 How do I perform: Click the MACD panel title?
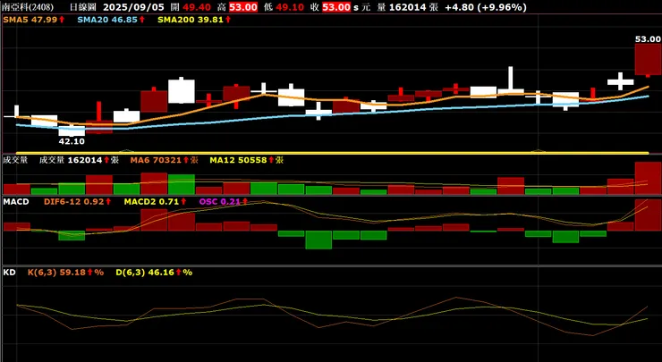[16, 202]
